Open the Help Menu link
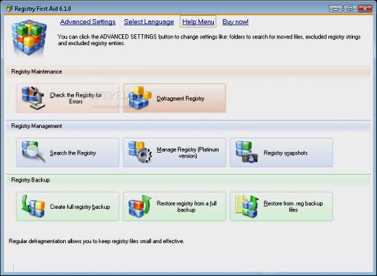This screenshot has height=276, width=377. [x=198, y=22]
